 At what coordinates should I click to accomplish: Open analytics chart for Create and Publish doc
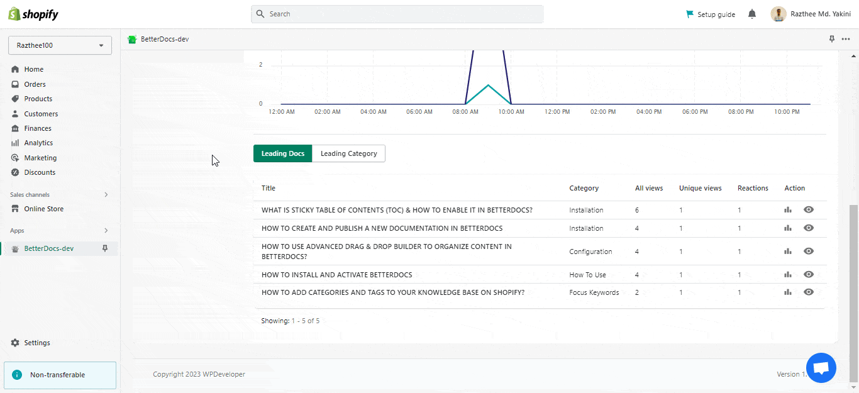pos(788,228)
